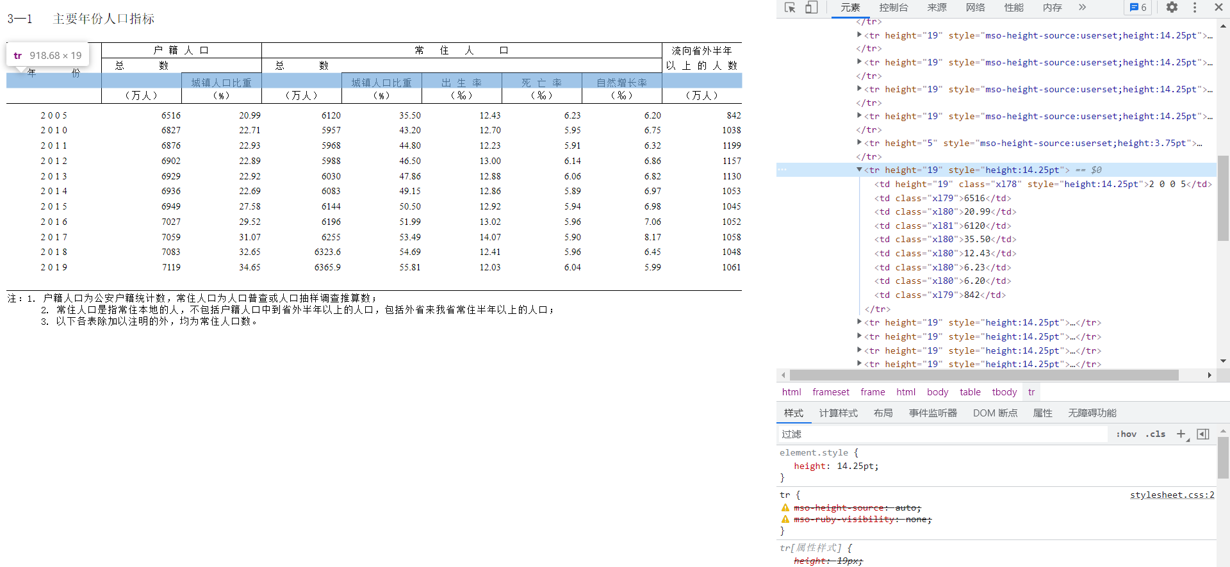Open the issues counter showing 6

1138,8
